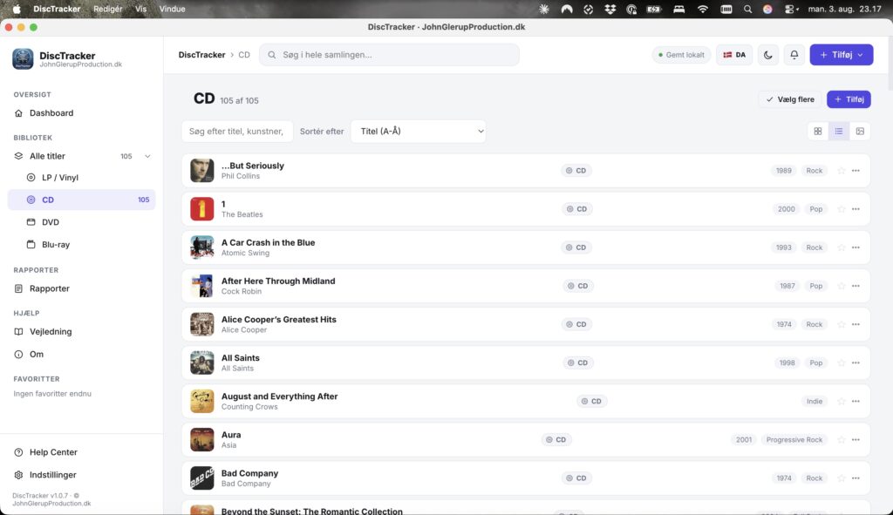Screen dimensions: 893x515
Task: Favorite the Beatles 1 album star
Action: point(842,209)
